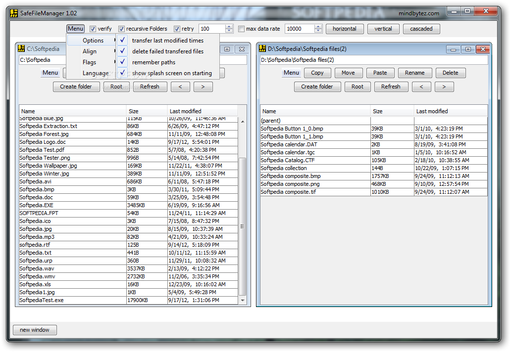Click Paste in the D:\ window
This screenshot has height=352, width=511.
point(380,73)
